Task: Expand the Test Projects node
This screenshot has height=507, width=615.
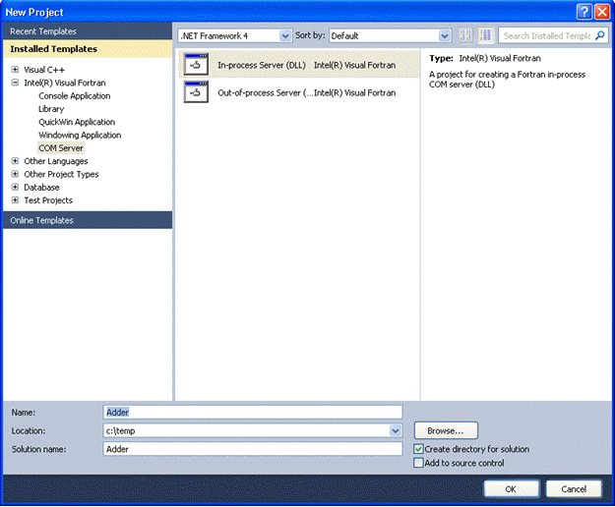Action: 15,200
